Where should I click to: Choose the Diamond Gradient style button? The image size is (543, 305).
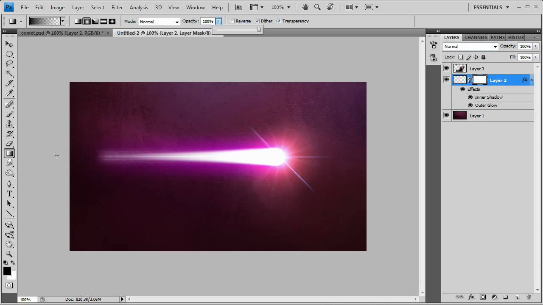[112, 21]
